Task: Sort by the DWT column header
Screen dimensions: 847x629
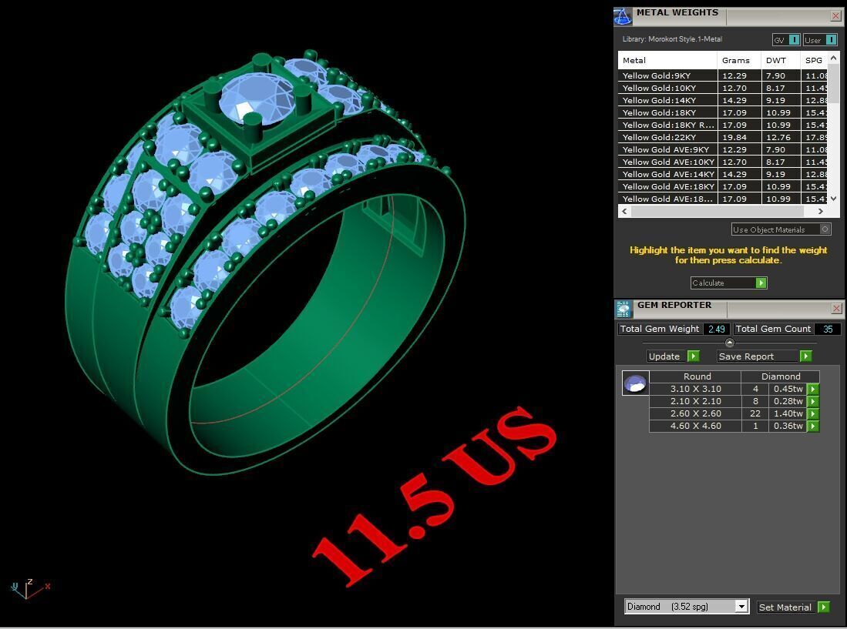Action: 781,60
